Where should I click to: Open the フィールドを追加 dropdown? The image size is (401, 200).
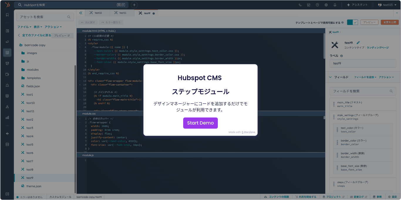365,77
